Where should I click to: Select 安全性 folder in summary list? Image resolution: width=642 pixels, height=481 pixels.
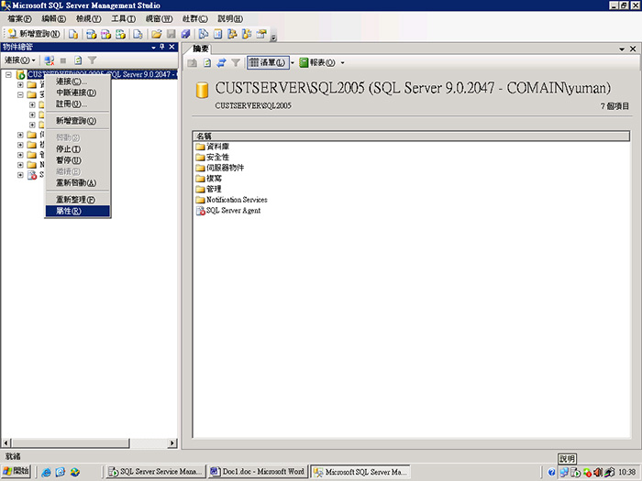(x=213, y=157)
